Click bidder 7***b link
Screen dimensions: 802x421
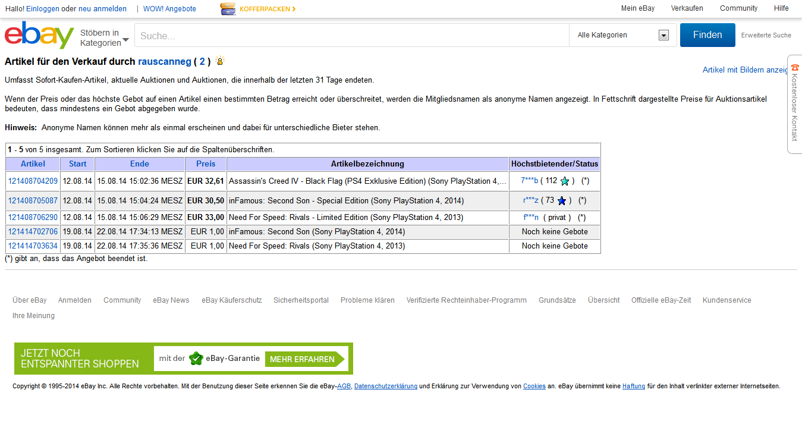(x=529, y=181)
